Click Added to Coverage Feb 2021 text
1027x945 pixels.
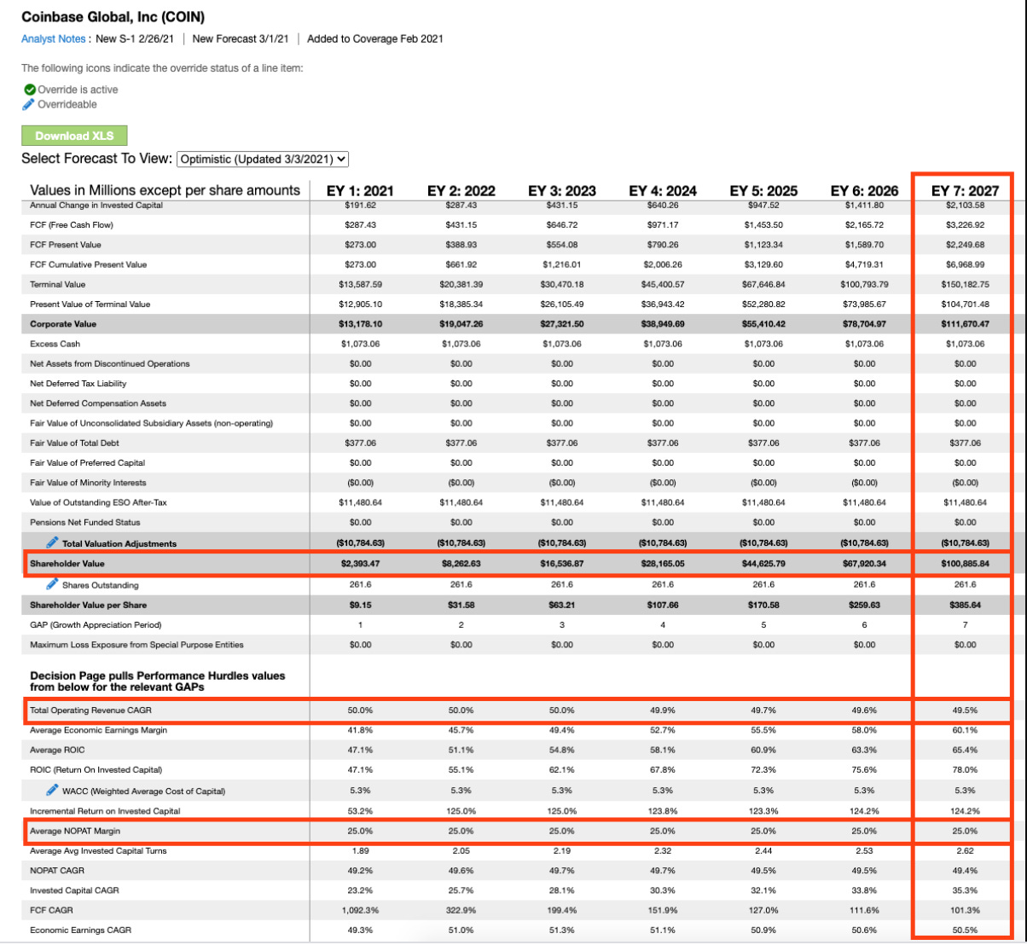(x=375, y=38)
